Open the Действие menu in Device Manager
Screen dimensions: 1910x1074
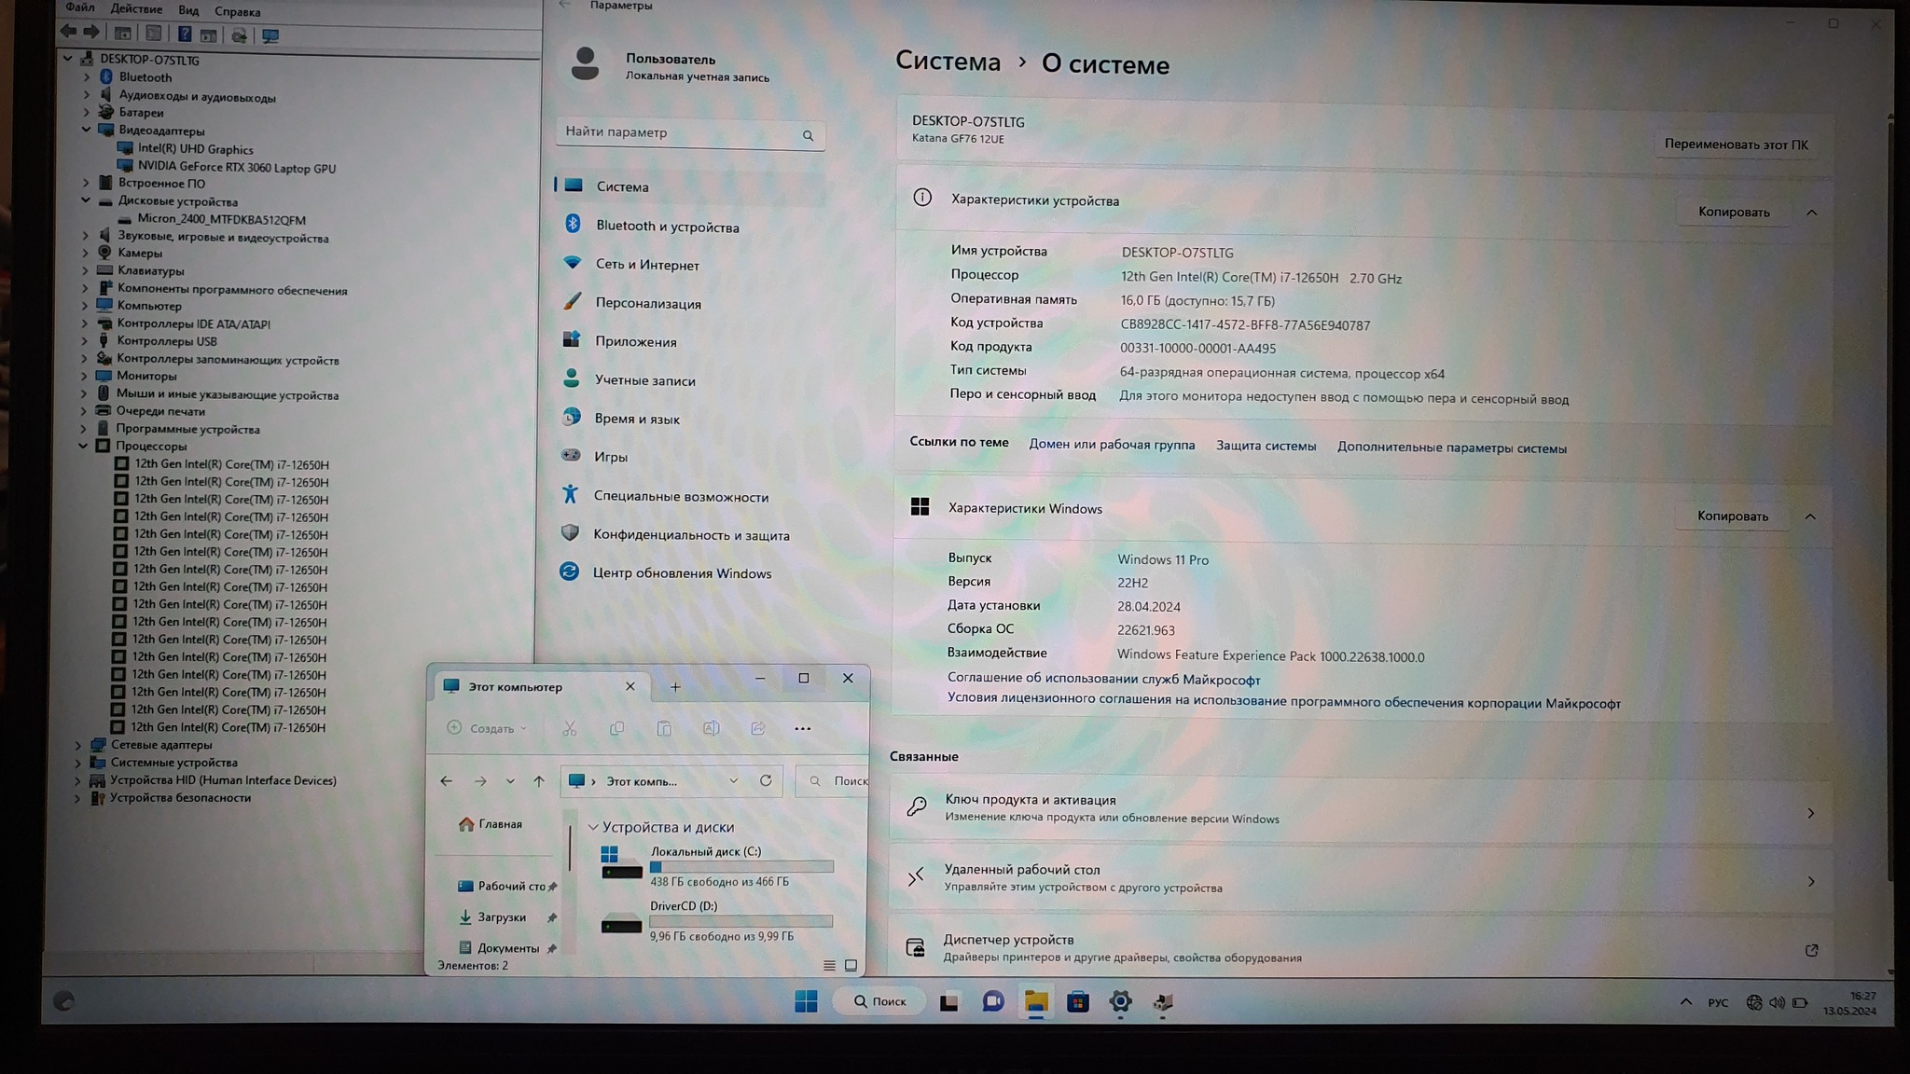coord(136,9)
